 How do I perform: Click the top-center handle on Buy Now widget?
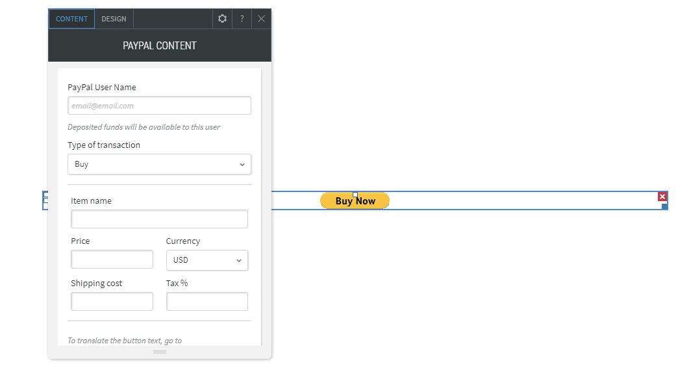pyautogui.click(x=355, y=194)
